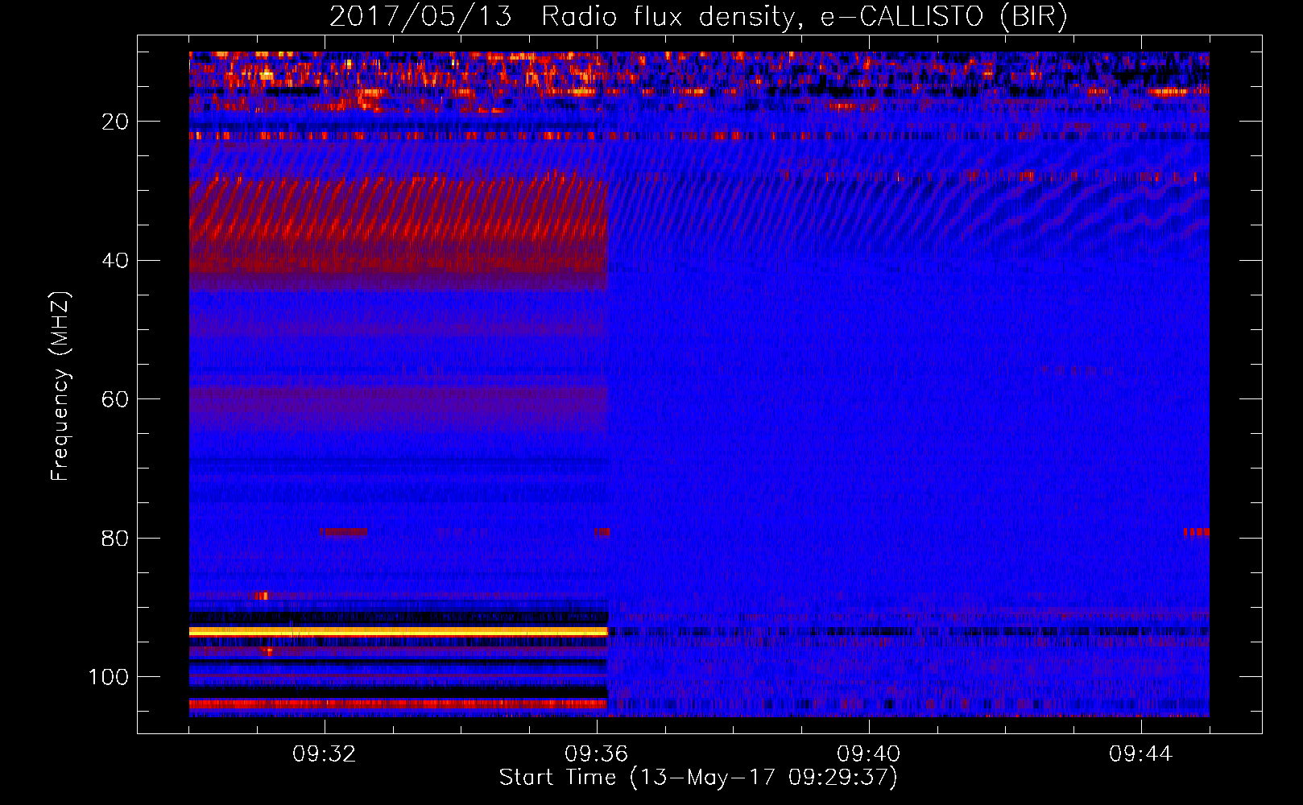Click the 60 frequency tick label
The image size is (1303, 805).
coord(115,399)
